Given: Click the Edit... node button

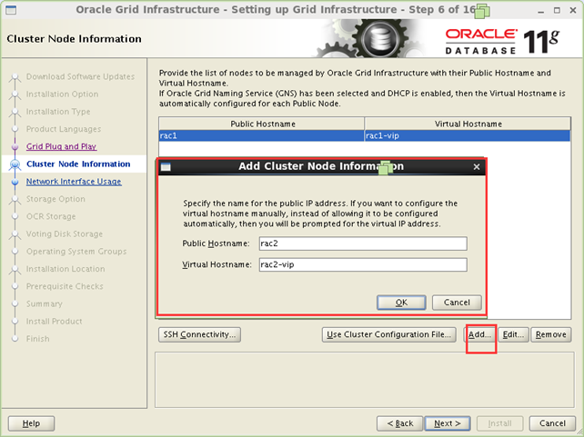Looking at the screenshot, I should coord(513,334).
